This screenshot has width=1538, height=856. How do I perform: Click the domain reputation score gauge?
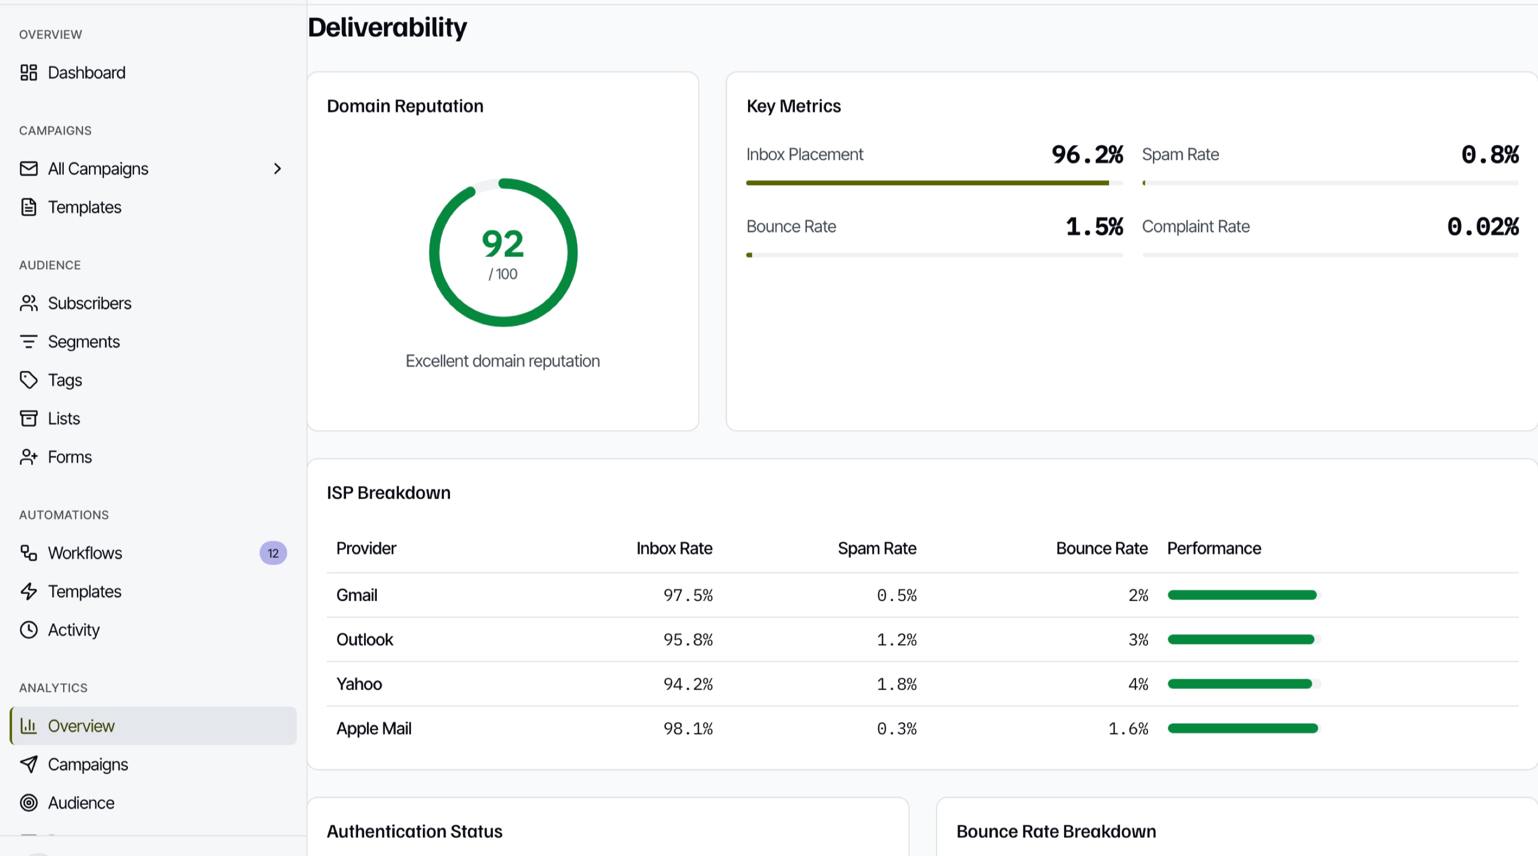point(503,253)
